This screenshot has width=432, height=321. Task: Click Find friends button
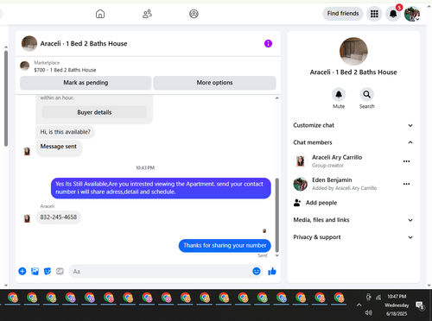(x=343, y=14)
